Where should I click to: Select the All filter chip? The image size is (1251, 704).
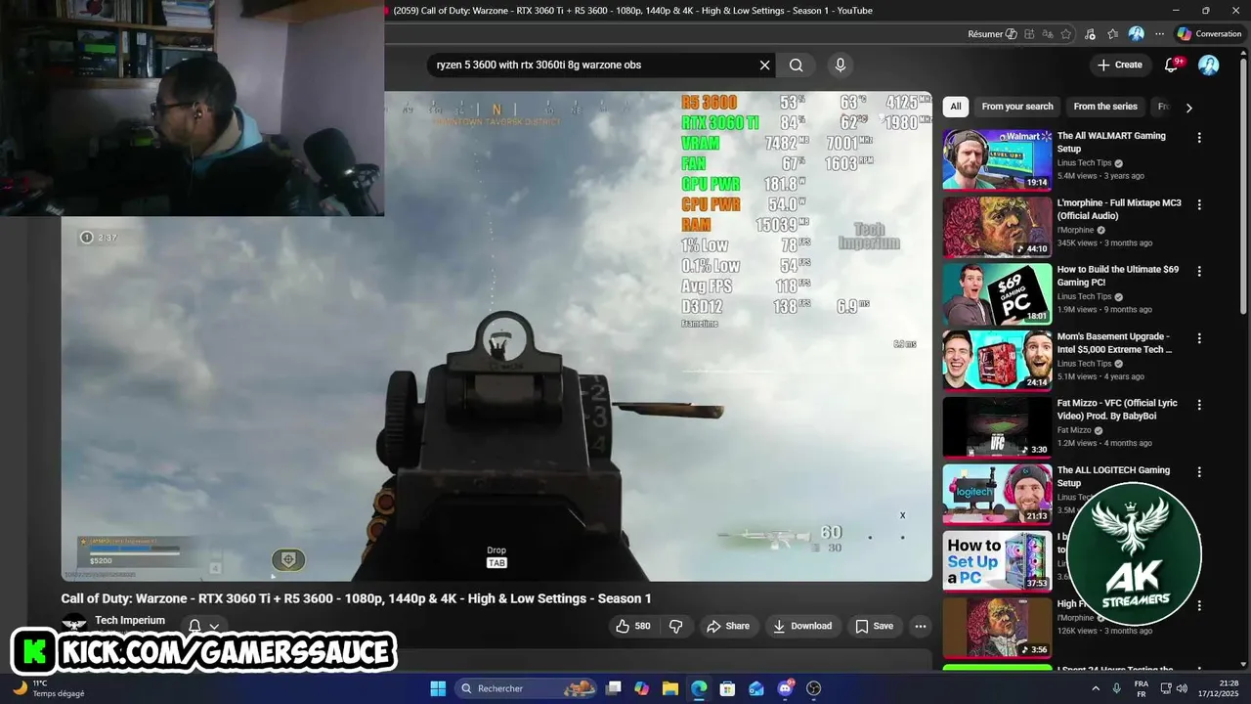click(956, 107)
